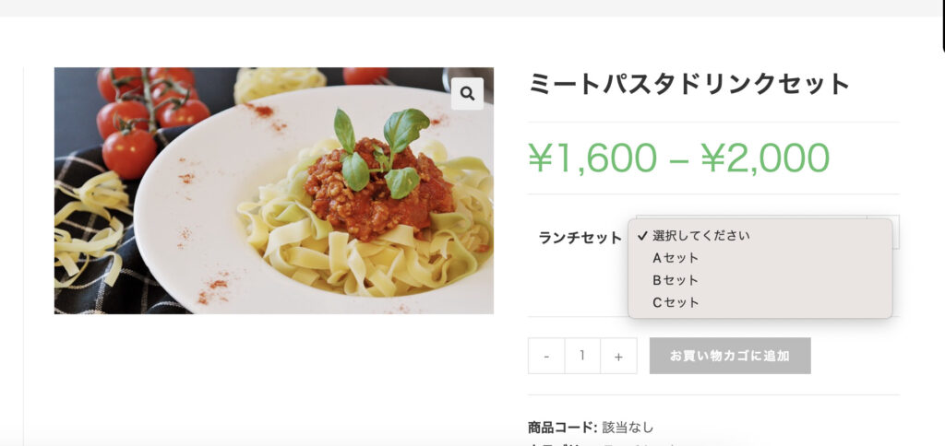
Task: Click the ミートパスタドリンクセット product title
Action: coord(688,85)
